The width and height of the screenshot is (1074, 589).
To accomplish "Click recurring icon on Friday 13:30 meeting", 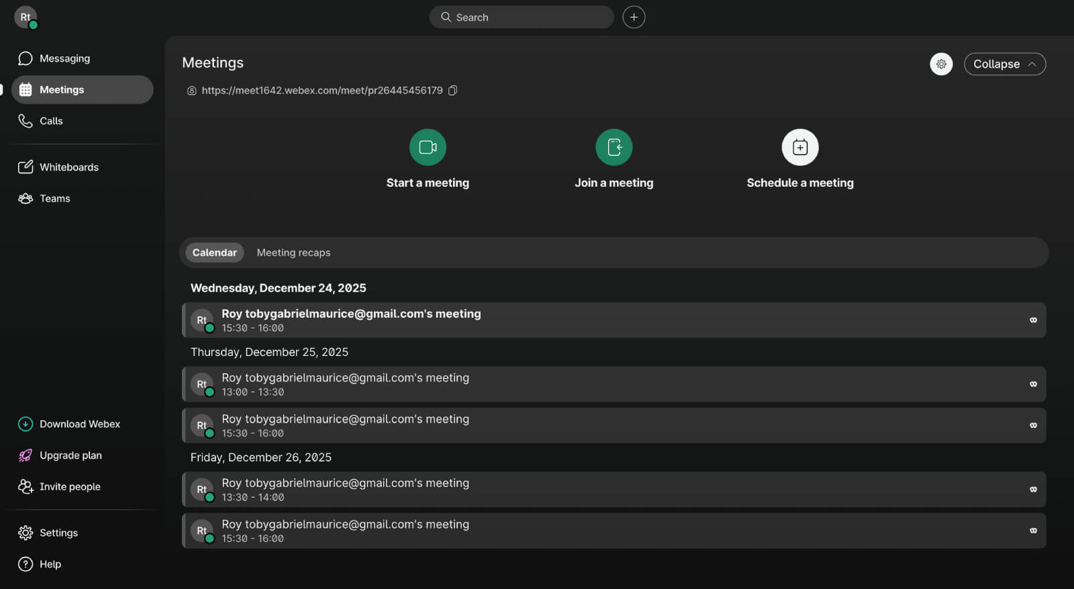I will 1033,490.
